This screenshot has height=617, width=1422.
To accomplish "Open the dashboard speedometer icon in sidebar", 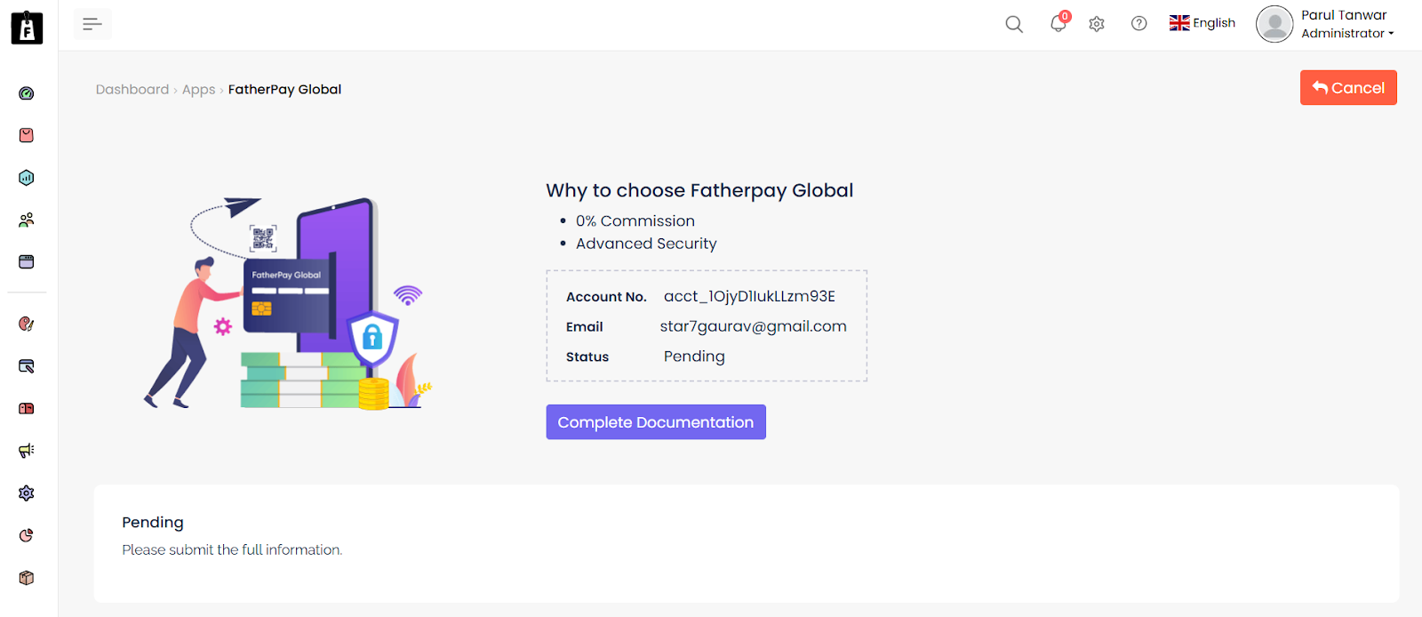I will point(27,93).
